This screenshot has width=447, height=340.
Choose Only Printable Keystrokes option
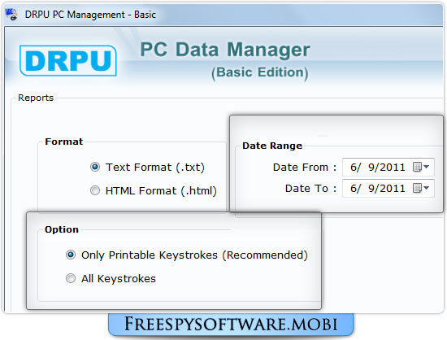point(71,255)
